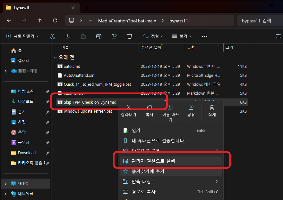Toggle the details pane icon
The image size is (283, 200).
click(278, 36)
